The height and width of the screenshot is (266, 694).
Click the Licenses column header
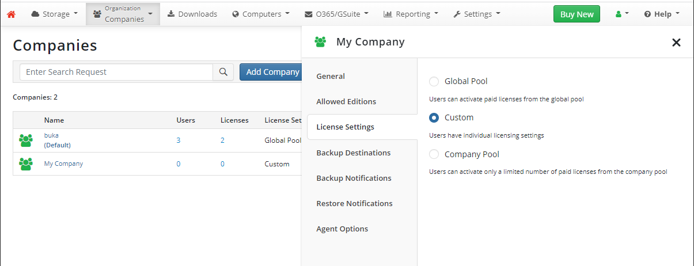(x=234, y=120)
